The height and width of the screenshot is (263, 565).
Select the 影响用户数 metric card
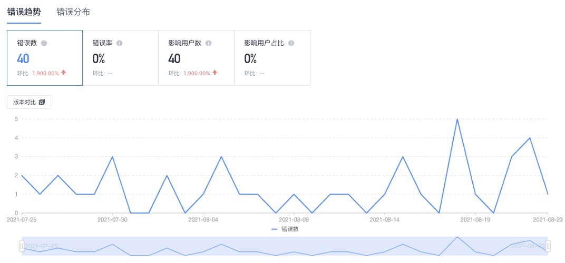click(197, 58)
